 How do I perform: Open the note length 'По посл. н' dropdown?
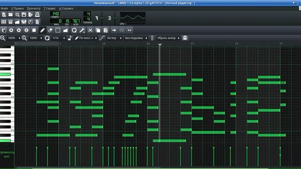[x=86, y=38]
